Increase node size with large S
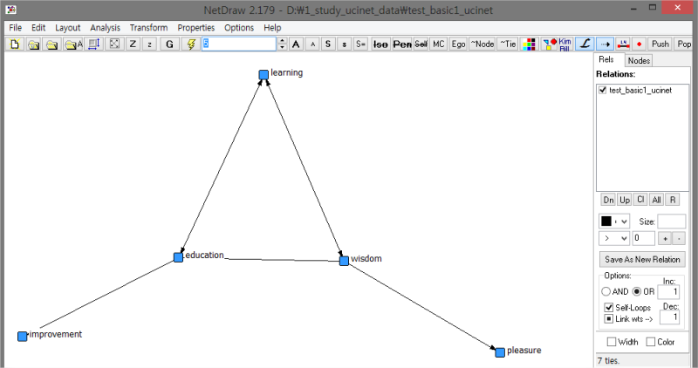Viewport: 698px width, 368px height. coord(328,44)
